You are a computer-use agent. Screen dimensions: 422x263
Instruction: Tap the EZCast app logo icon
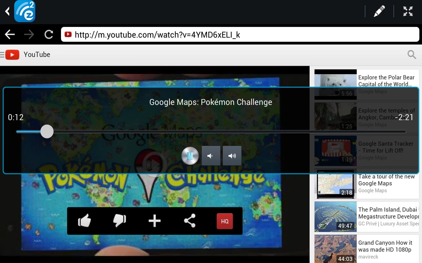coord(25,11)
